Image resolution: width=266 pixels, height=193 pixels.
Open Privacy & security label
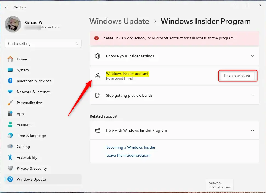(32, 168)
